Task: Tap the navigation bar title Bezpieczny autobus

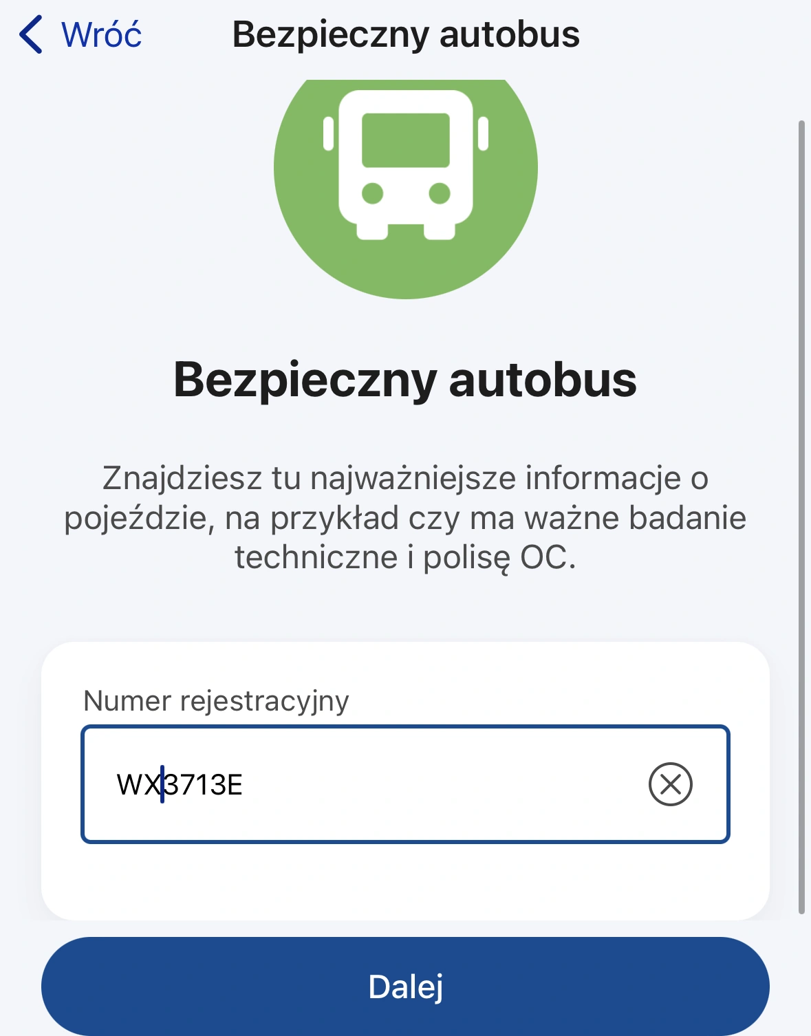Action: pyautogui.click(x=406, y=35)
